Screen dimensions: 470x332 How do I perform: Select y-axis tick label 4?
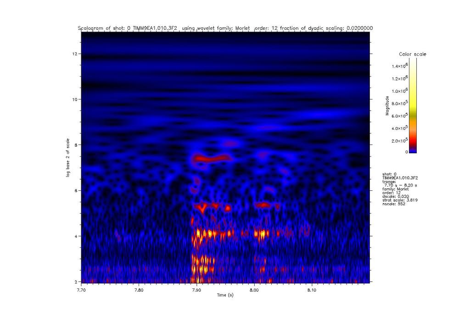coord(76,236)
